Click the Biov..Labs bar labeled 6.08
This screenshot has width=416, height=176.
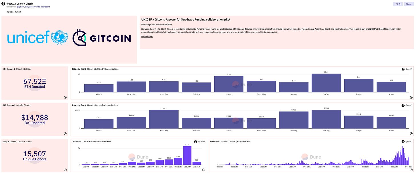tap(131, 87)
